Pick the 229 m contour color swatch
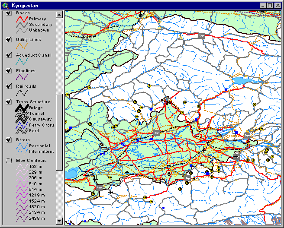Image resolution: width=284 pixels, height=228 pixels. pos(22,172)
